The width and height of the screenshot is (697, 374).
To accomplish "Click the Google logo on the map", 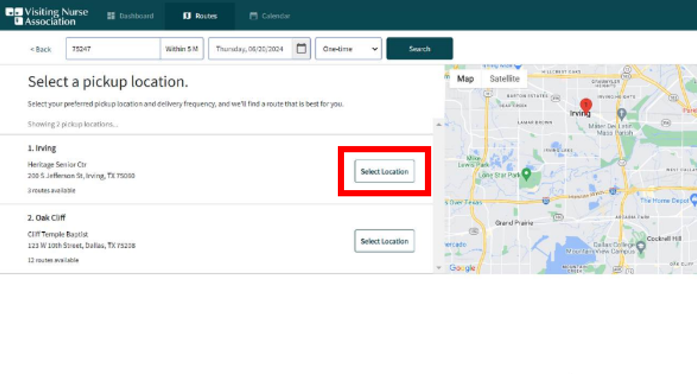I will [x=462, y=268].
